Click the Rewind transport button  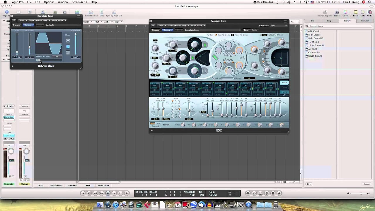pyautogui.click(x=95, y=193)
